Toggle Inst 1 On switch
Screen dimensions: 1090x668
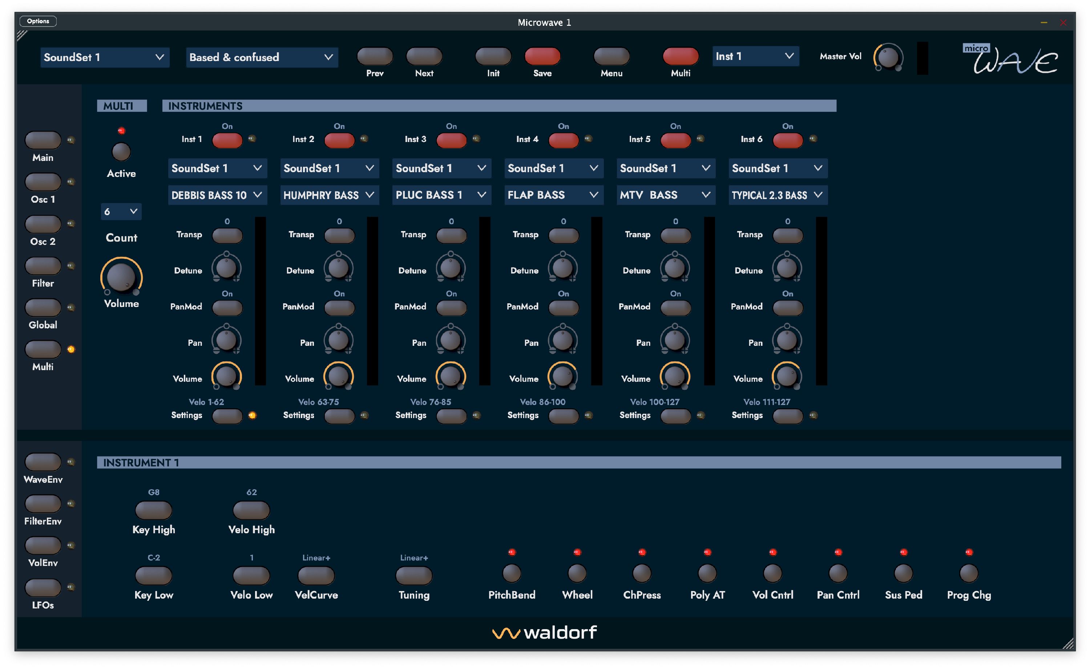(227, 140)
